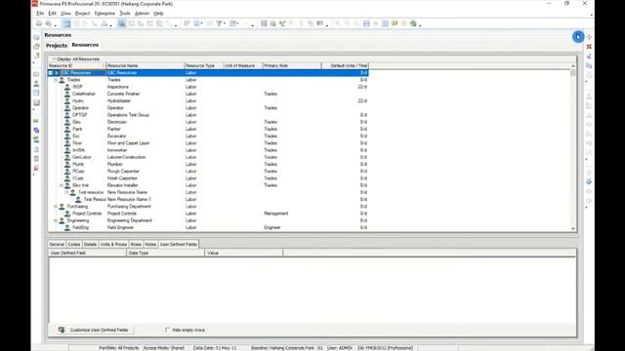
Task: Open the Units & Prices tab
Action: [x=113, y=245]
